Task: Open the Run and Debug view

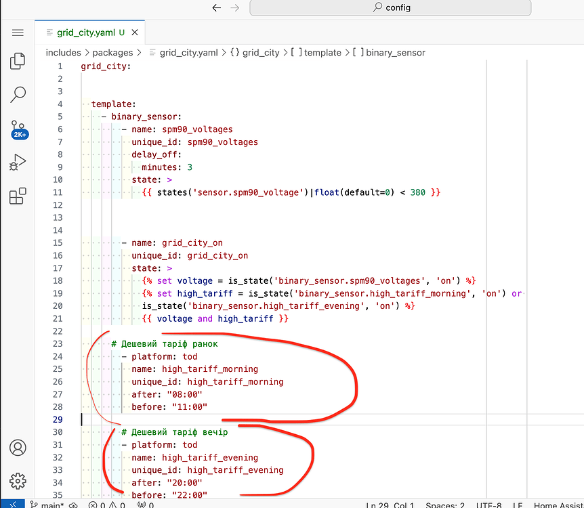Action: pyautogui.click(x=18, y=163)
